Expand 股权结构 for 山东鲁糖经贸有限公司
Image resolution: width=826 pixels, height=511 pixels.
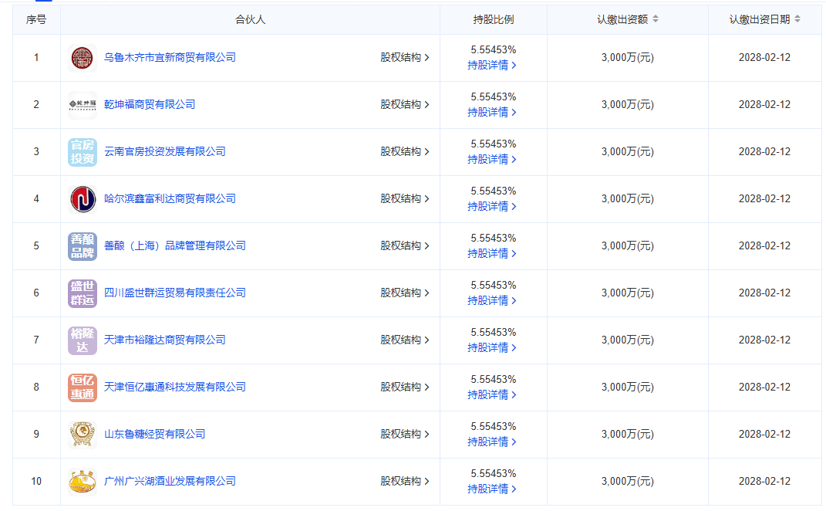[x=405, y=434]
